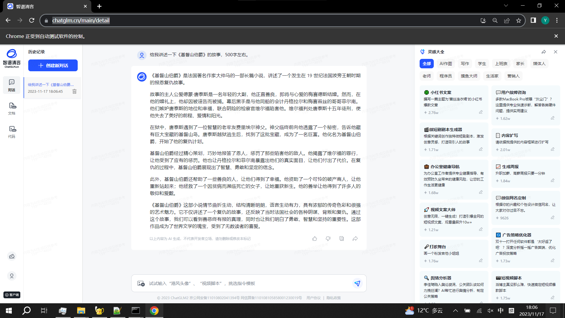This screenshot has width=565, height=318.
Task: Select the 老师 category tab
Action: point(427,76)
